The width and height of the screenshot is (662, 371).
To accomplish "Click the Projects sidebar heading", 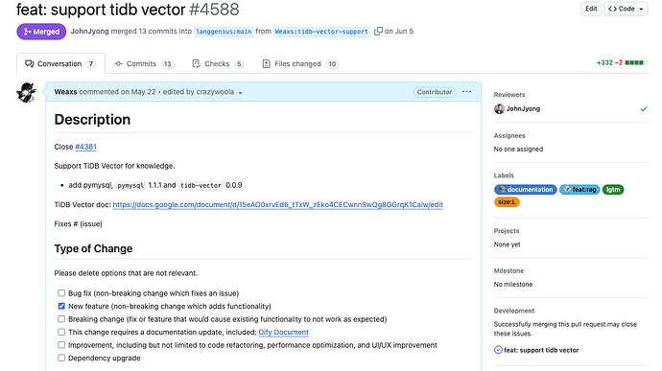I will (x=507, y=231).
